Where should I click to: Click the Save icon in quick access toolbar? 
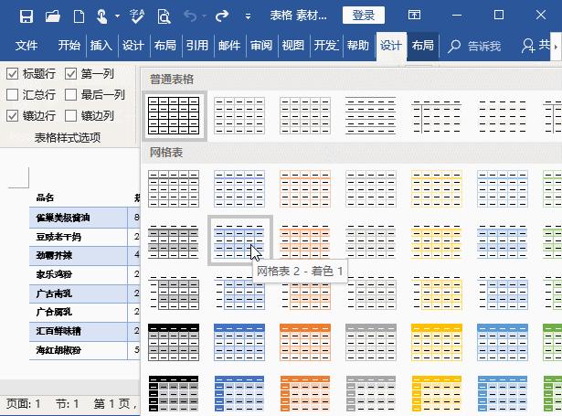pos(27,16)
